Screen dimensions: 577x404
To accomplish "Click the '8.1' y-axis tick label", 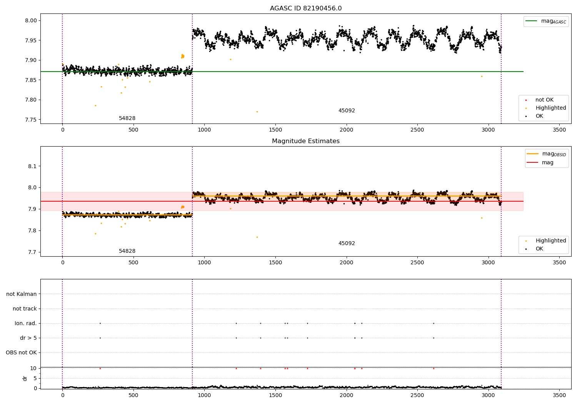I will click(32, 166).
